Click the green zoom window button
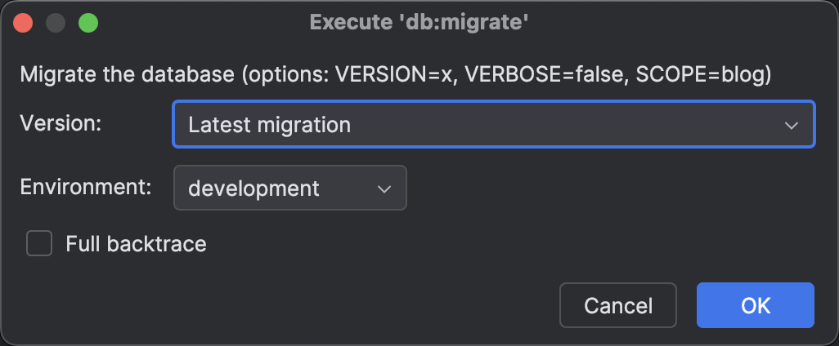839x346 pixels. click(x=87, y=23)
